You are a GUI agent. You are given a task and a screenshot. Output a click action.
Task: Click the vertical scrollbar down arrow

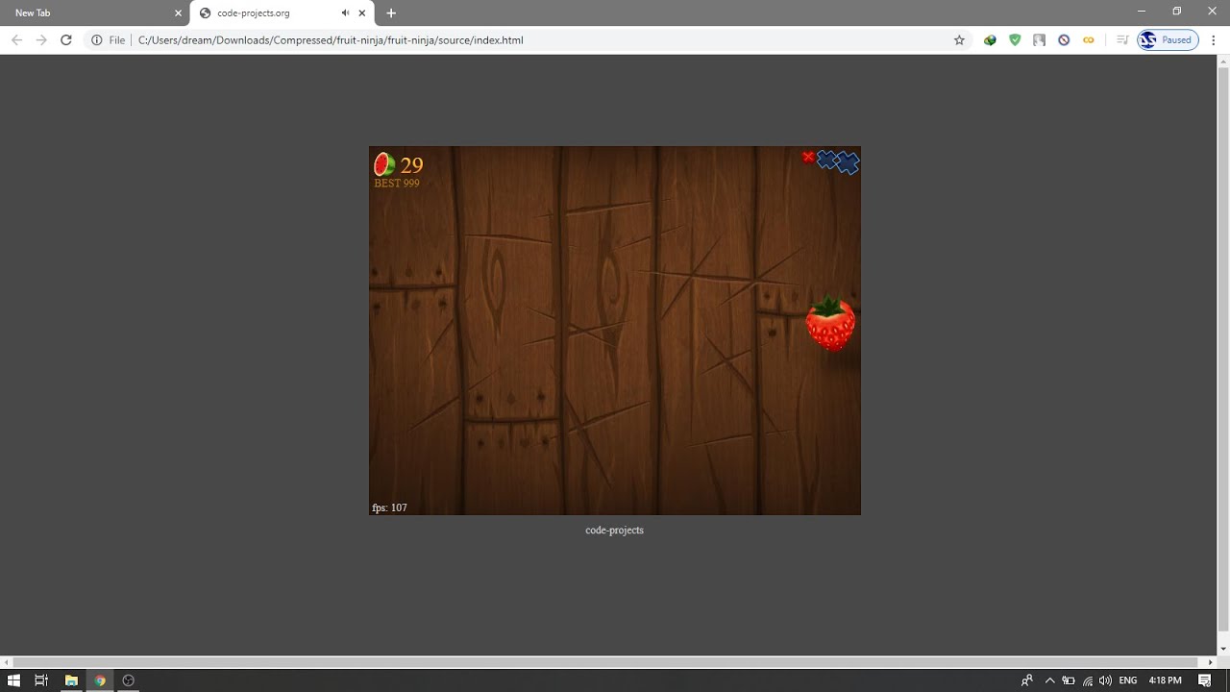click(1223, 650)
